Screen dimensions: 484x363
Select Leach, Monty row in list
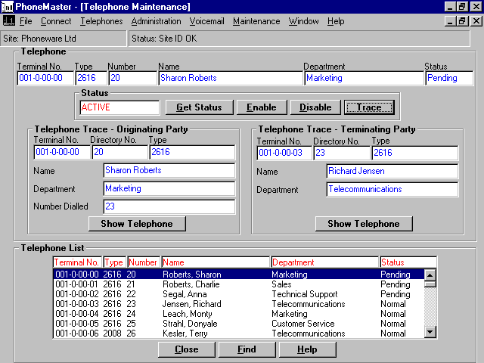(239, 314)
